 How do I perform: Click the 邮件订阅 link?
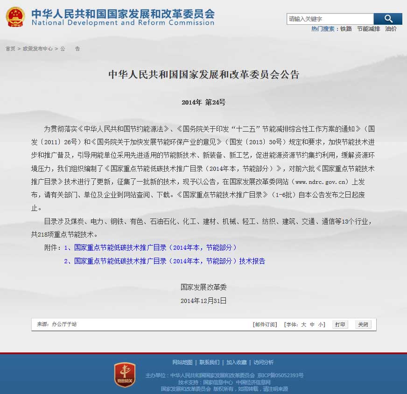pos(265,324)
